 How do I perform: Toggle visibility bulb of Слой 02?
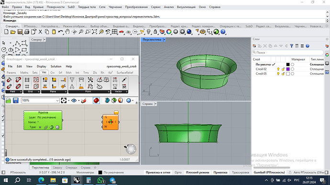278,69
